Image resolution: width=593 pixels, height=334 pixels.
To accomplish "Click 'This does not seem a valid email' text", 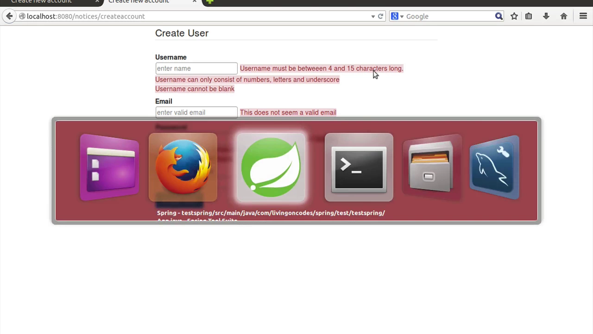I will click(x=288, y=112).
